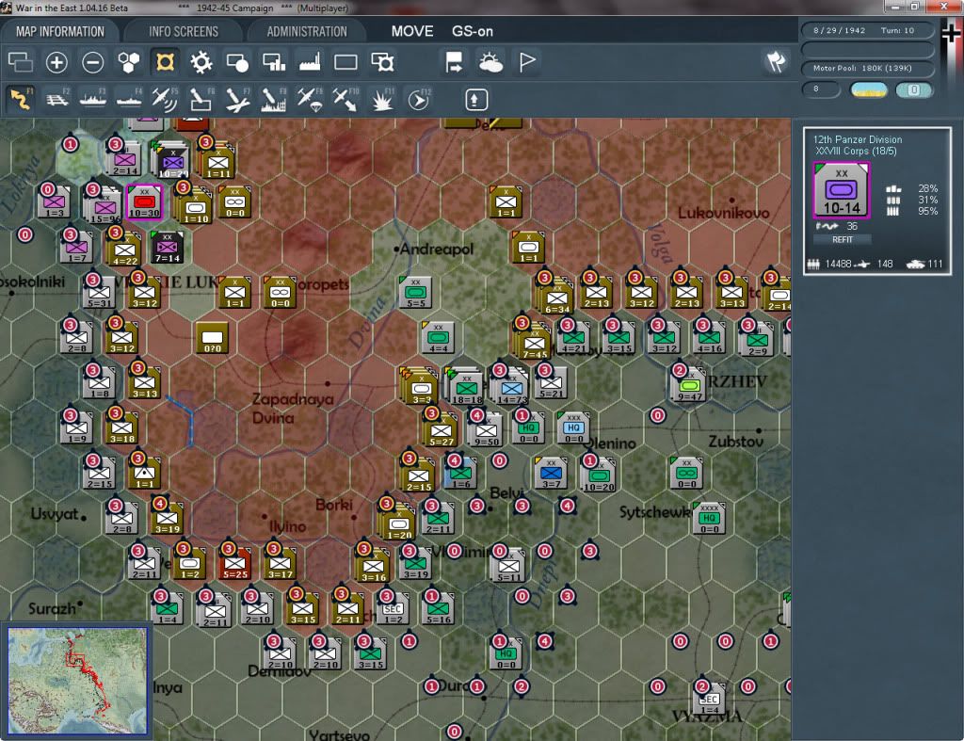Toggle hex grid display icon

point(129,62)
